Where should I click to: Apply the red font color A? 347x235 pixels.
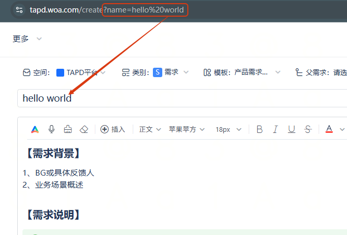click(x=329, y=129)
